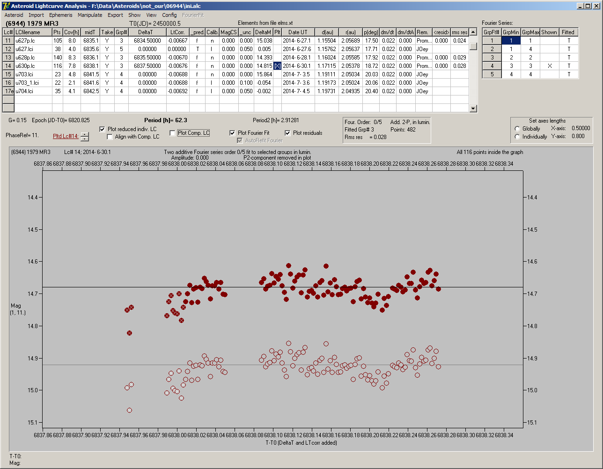Select Fourier series group row 4
The image size is (603, 469).
[x=492, y=66]
